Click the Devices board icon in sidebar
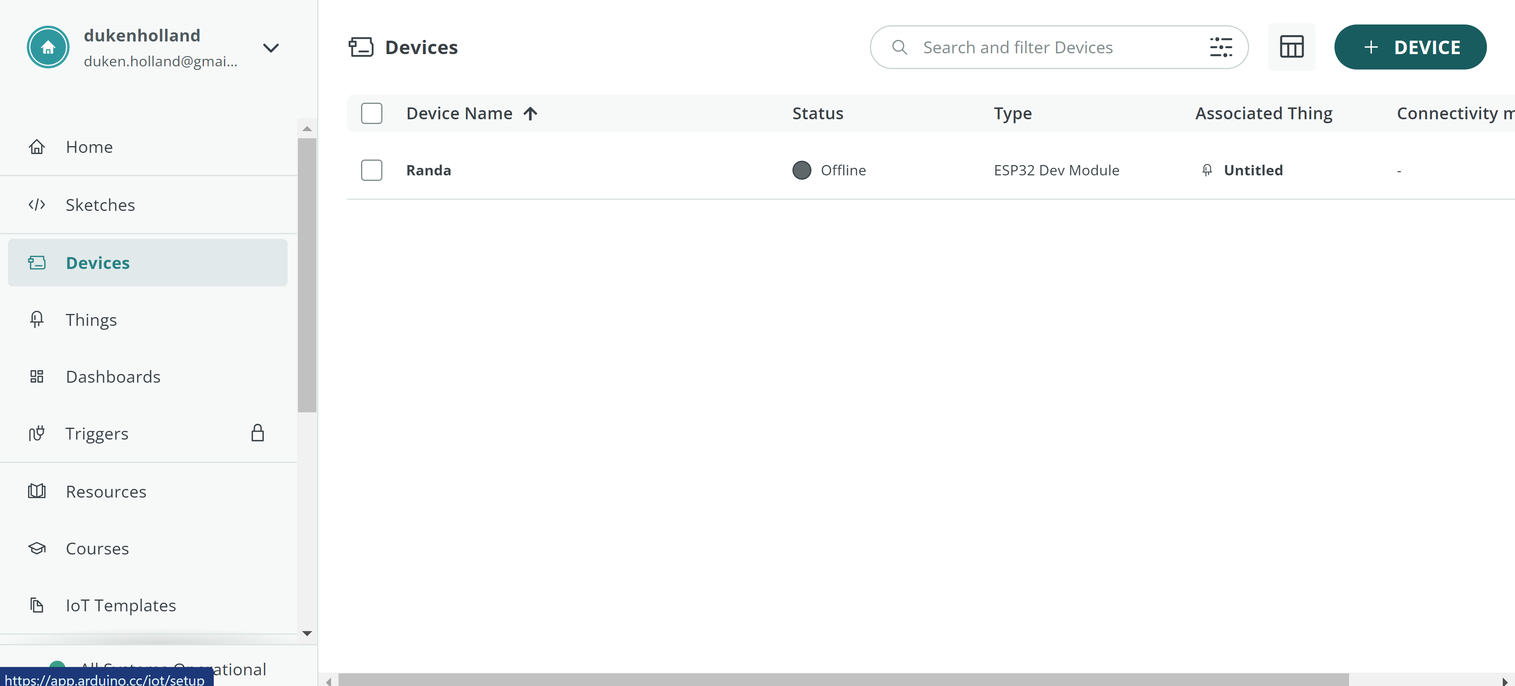This screenshot has width=1515, height=686. (x=37, y=263)
